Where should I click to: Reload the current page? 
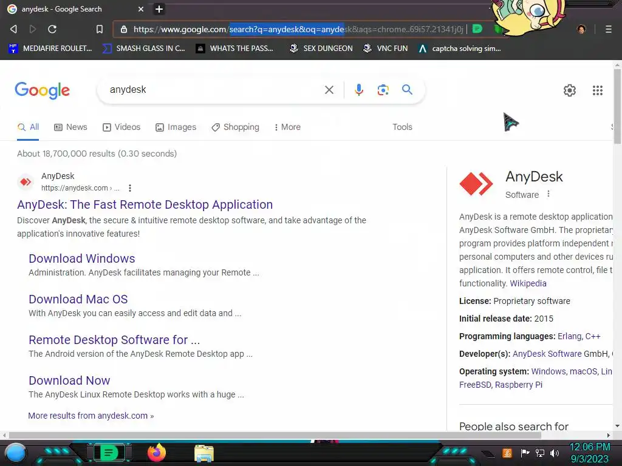[52, 29]
